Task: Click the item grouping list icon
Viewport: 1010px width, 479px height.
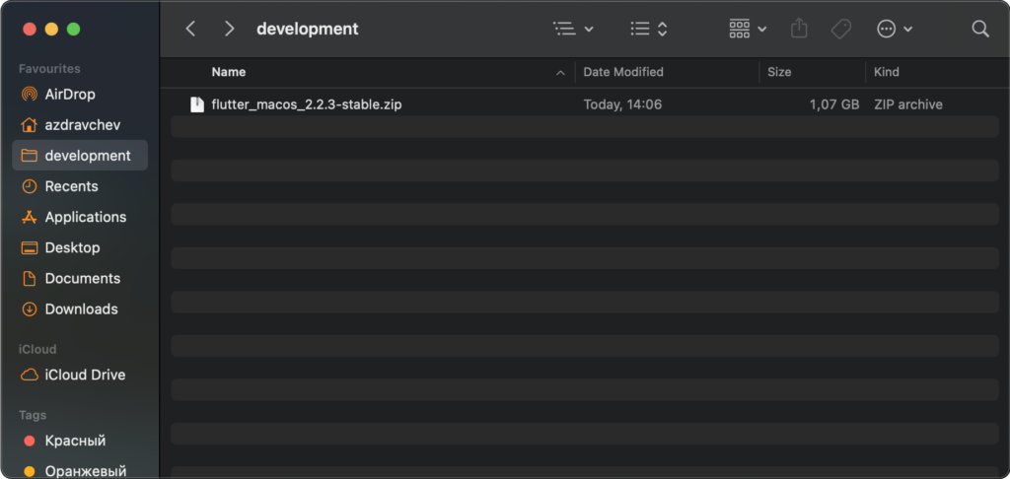Action: click(x=639, y=29)
